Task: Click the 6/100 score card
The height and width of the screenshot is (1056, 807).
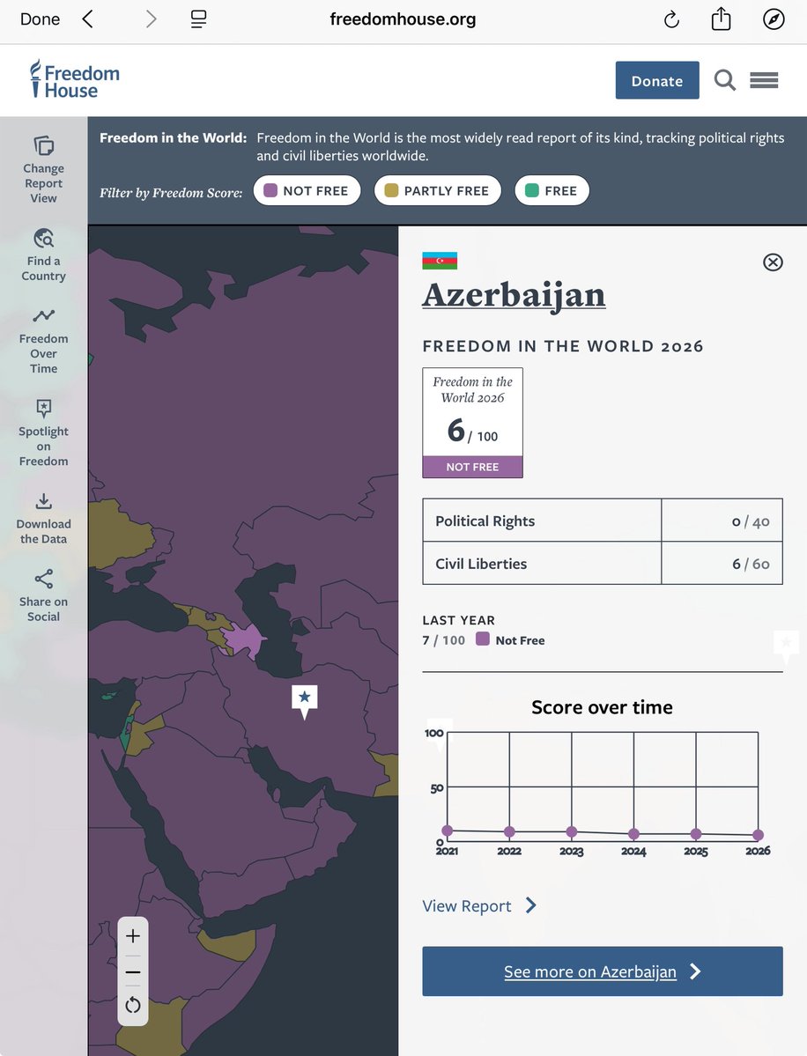Action: [472, 422]
